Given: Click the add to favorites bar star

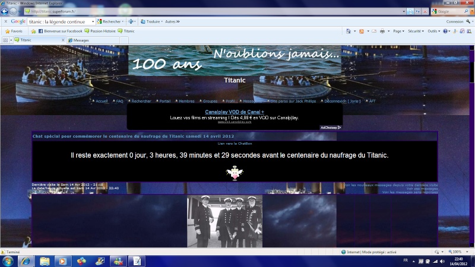Looking at the screenshot, I should click(33, 31).
